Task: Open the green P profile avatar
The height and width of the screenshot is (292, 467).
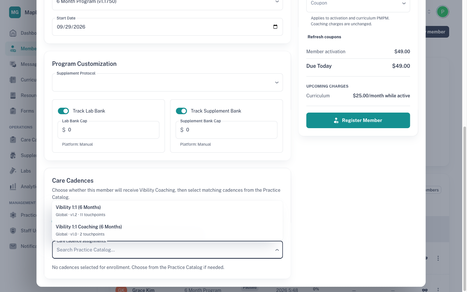Action: click(x=443, y=12)
